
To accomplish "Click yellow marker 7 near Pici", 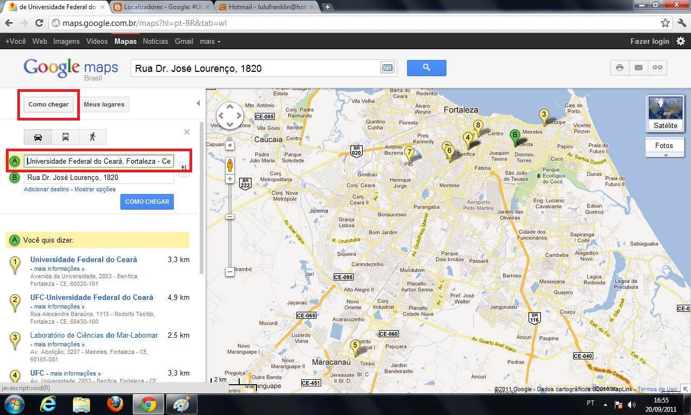I will tap(409, 155).
